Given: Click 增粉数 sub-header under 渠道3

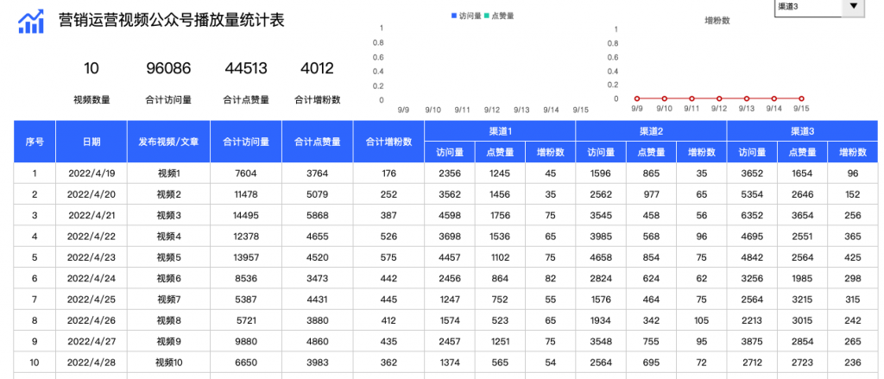Looking at the screenshot, I should pyautogui.click(x=853, y=152).
